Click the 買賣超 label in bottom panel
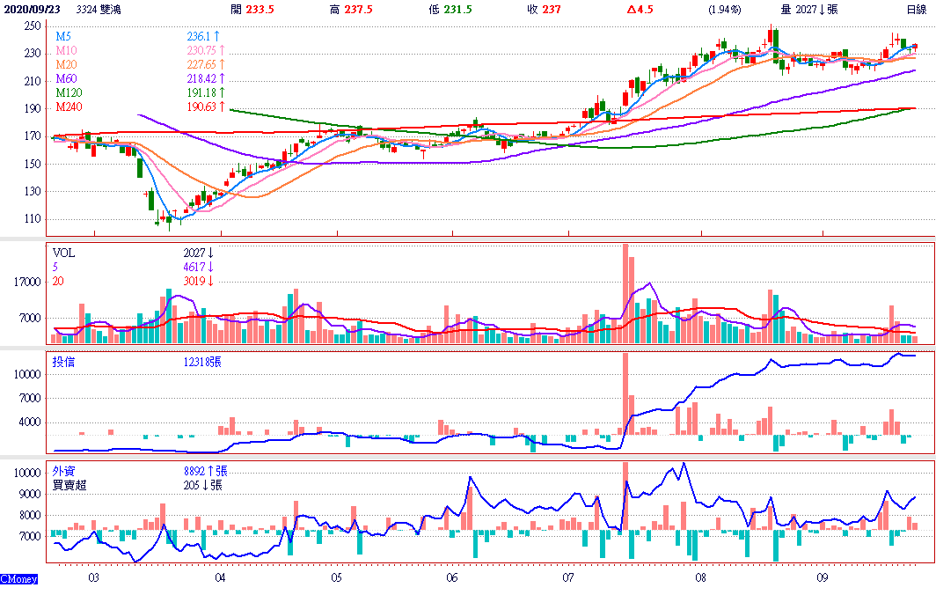Image resolution: width=936 pixels, height=595 pixels. pyautogui.click(x=69, y=485)
